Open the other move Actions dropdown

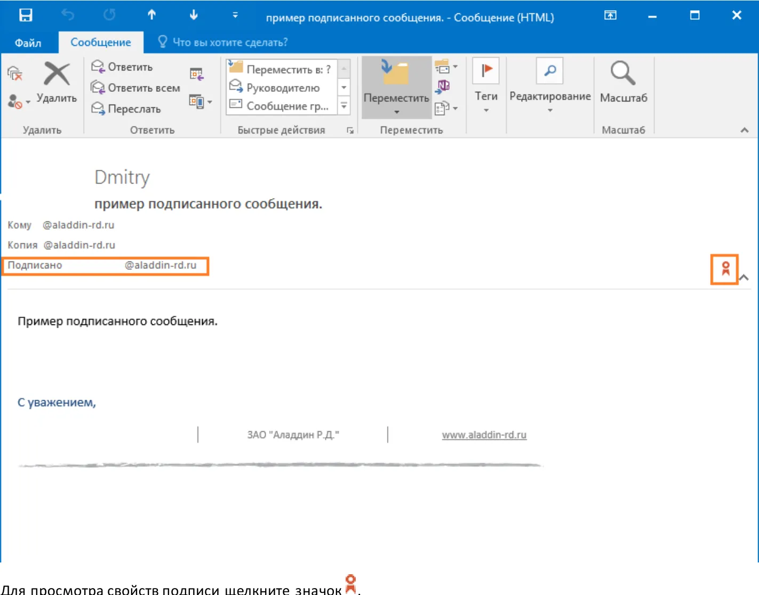pyautogui.click(x=446, y=108)
